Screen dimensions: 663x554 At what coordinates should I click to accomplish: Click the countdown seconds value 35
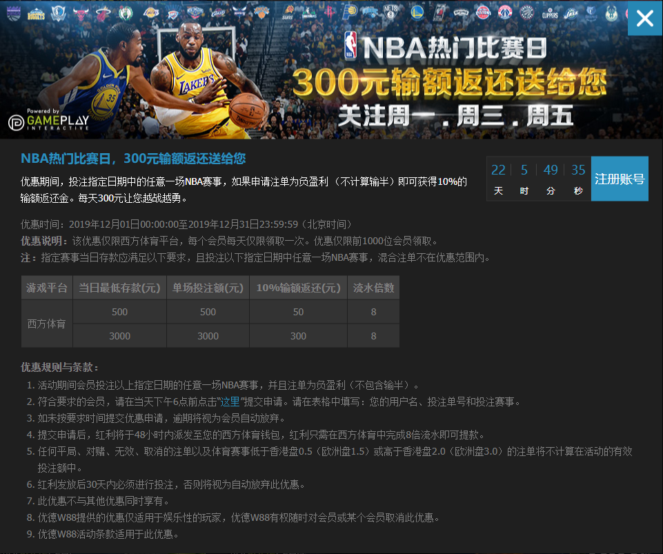(x=578, y=170)
